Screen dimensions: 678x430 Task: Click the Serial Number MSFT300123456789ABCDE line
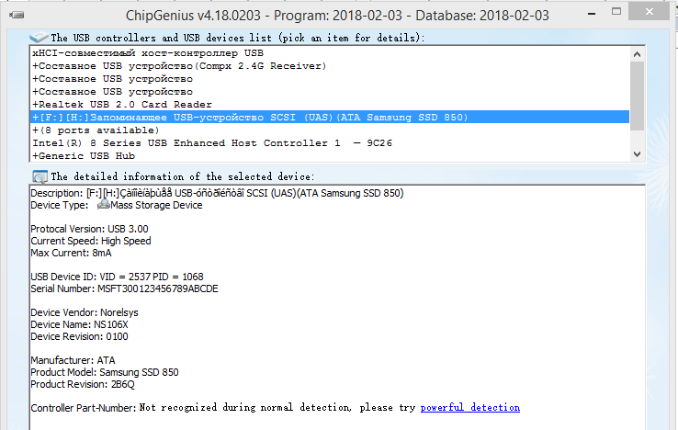pos(125,289)
